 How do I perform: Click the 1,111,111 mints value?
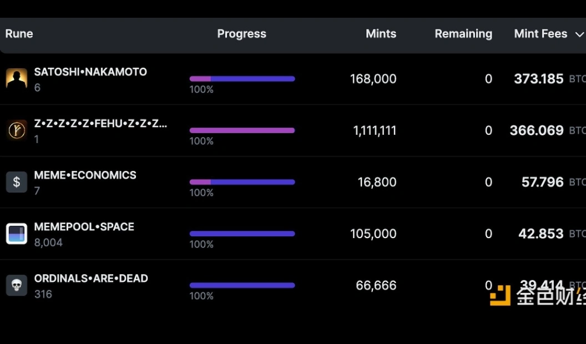tap(375, 130)
